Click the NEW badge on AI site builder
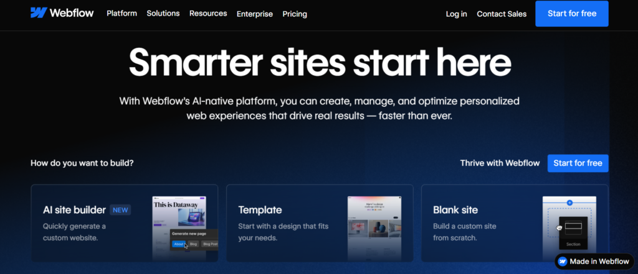 click(120, 210)
